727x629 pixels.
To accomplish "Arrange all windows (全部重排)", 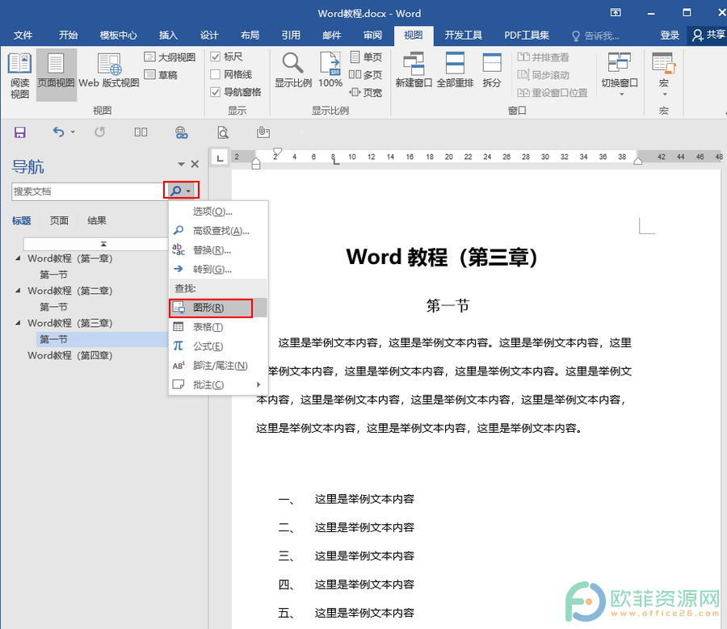I will (x=455, y=70).
